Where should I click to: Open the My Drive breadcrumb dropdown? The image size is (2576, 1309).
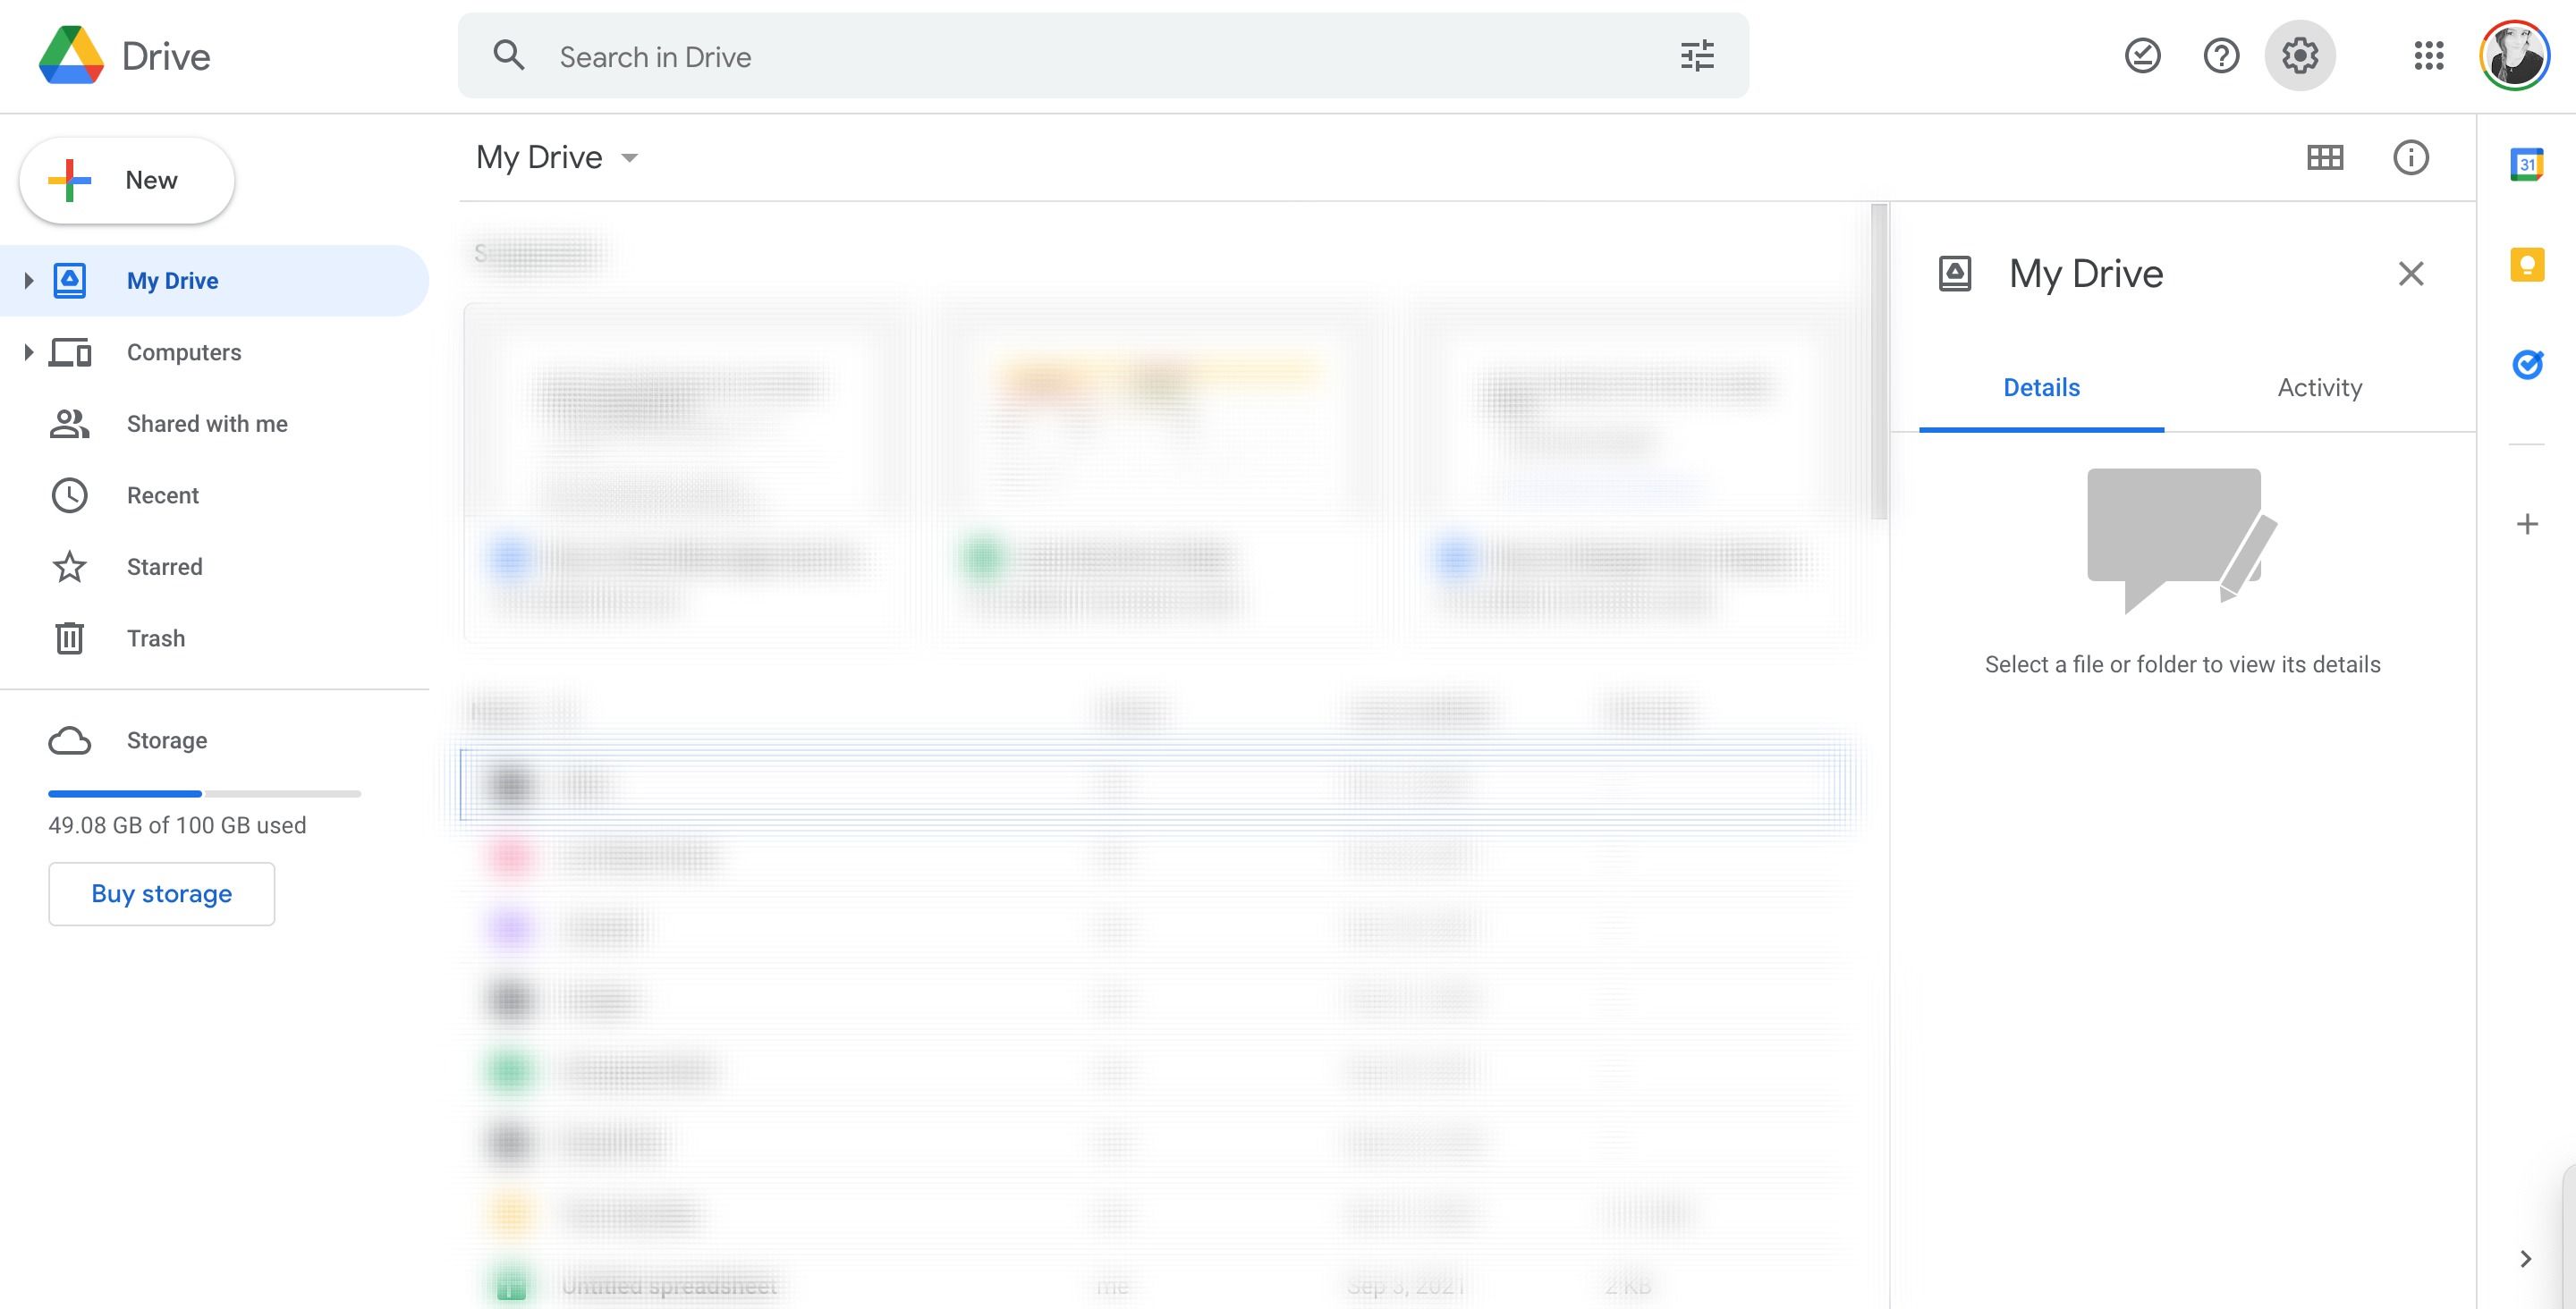[x=630, y=157]
